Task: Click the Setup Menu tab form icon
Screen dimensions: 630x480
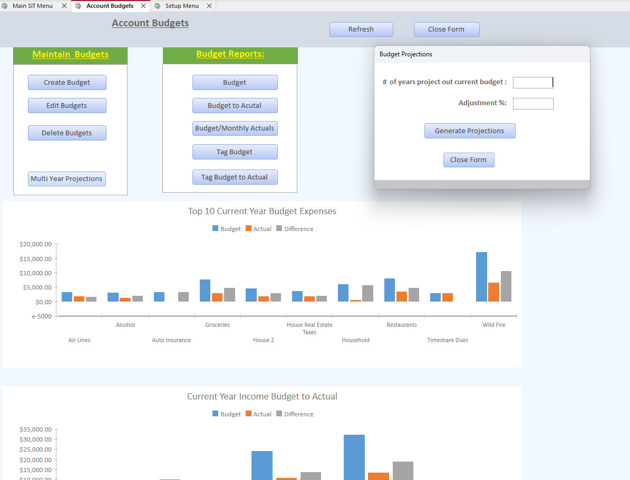Action: [158, 6]
